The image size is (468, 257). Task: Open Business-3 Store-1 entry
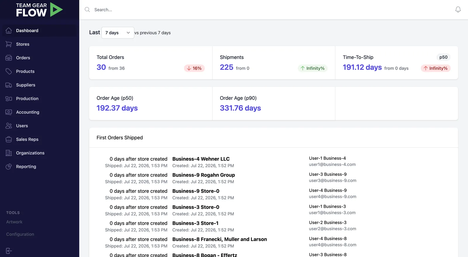coord(195,223)
